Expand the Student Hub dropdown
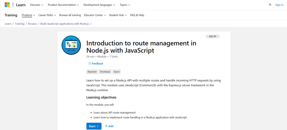The image size is (287, 130). point(118,15)
